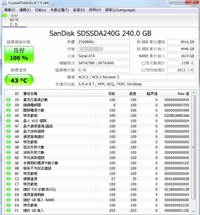
Task: Open the 磁碟(D) menu
Action: (79, 10)
